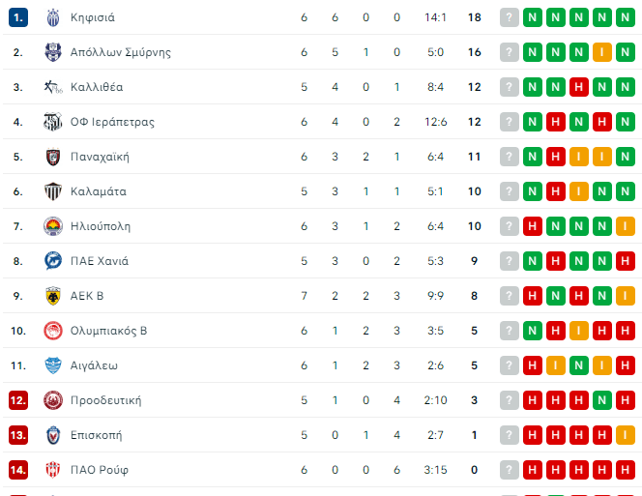The width and height of the screenshot is (642, 496).
Task: Click the Παναχαϊκή club crest
Action: (x=53, y=157)
